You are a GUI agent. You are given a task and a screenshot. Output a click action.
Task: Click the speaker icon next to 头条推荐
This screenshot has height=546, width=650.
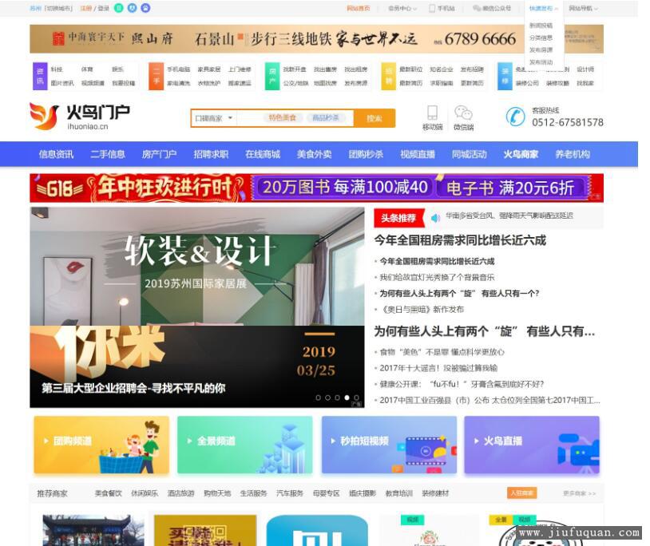pos(435,218)
